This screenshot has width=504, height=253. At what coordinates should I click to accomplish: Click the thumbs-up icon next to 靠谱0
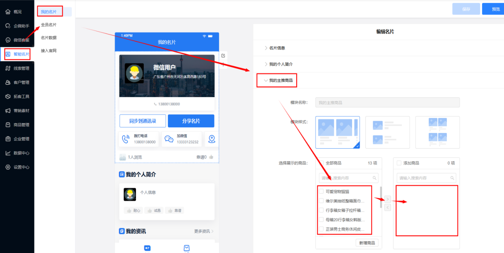point(211,157)
